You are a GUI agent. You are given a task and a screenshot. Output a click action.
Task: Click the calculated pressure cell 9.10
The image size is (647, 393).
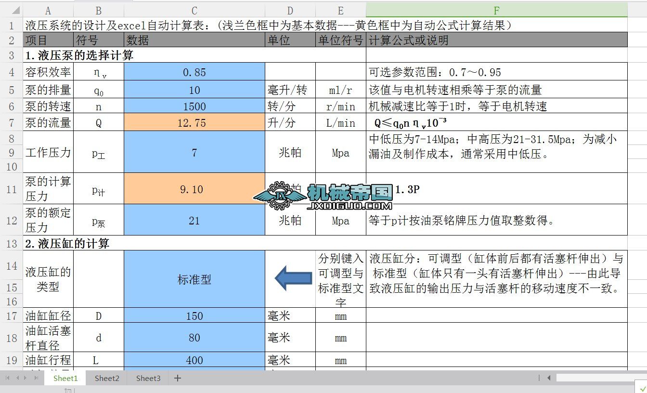[194, 189]
